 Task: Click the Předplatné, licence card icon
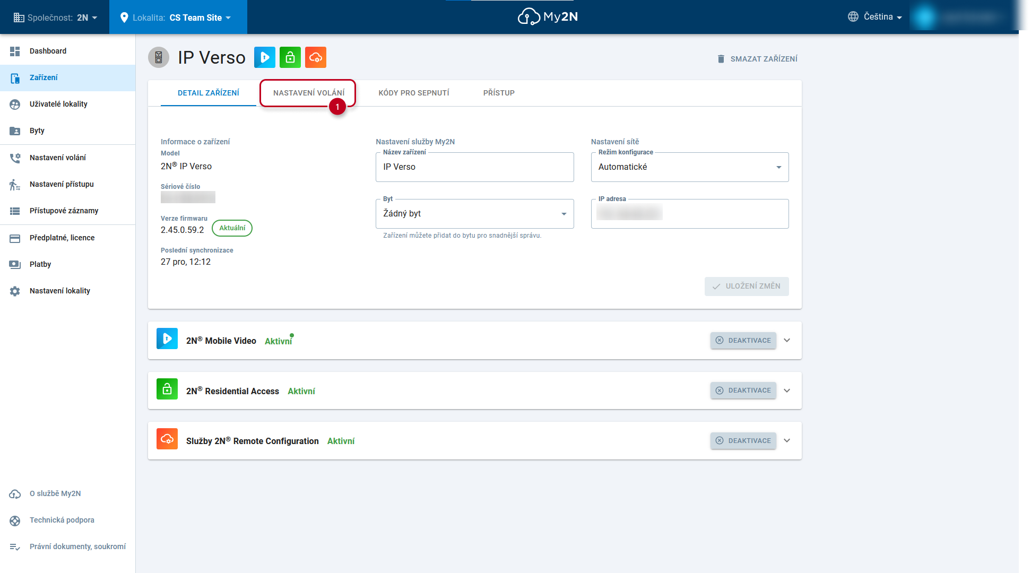15,238
